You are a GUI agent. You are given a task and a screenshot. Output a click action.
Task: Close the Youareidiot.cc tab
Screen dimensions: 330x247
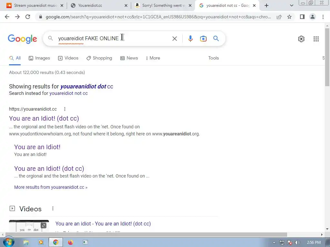pyautogui.click(x=126, y=6)
